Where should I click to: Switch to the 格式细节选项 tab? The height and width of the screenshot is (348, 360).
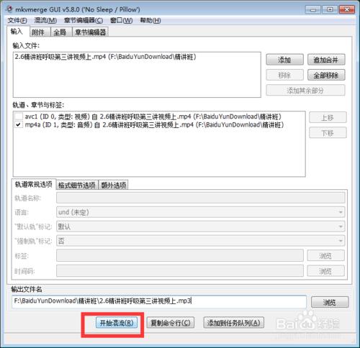(x=77, y=185)
